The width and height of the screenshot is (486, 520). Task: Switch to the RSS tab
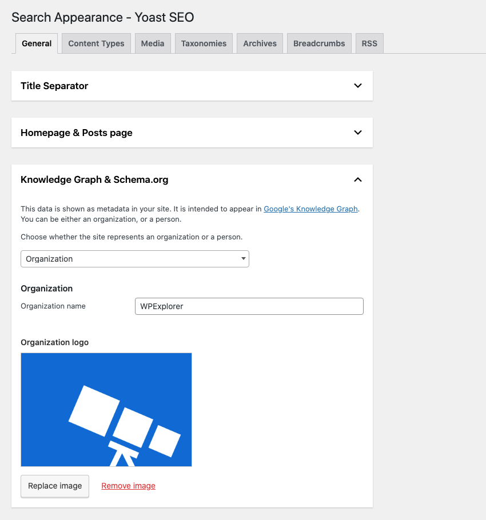(369, 43)
